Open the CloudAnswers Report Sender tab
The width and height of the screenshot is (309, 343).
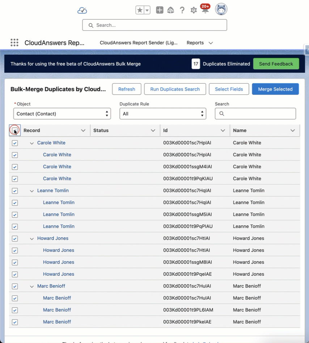click(x=139, y=43)
